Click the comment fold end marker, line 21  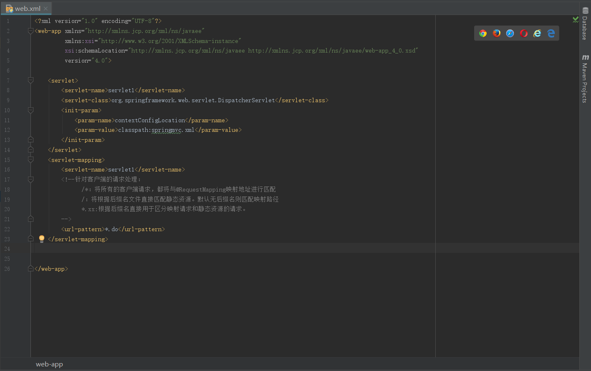click(x=30, y=219)
